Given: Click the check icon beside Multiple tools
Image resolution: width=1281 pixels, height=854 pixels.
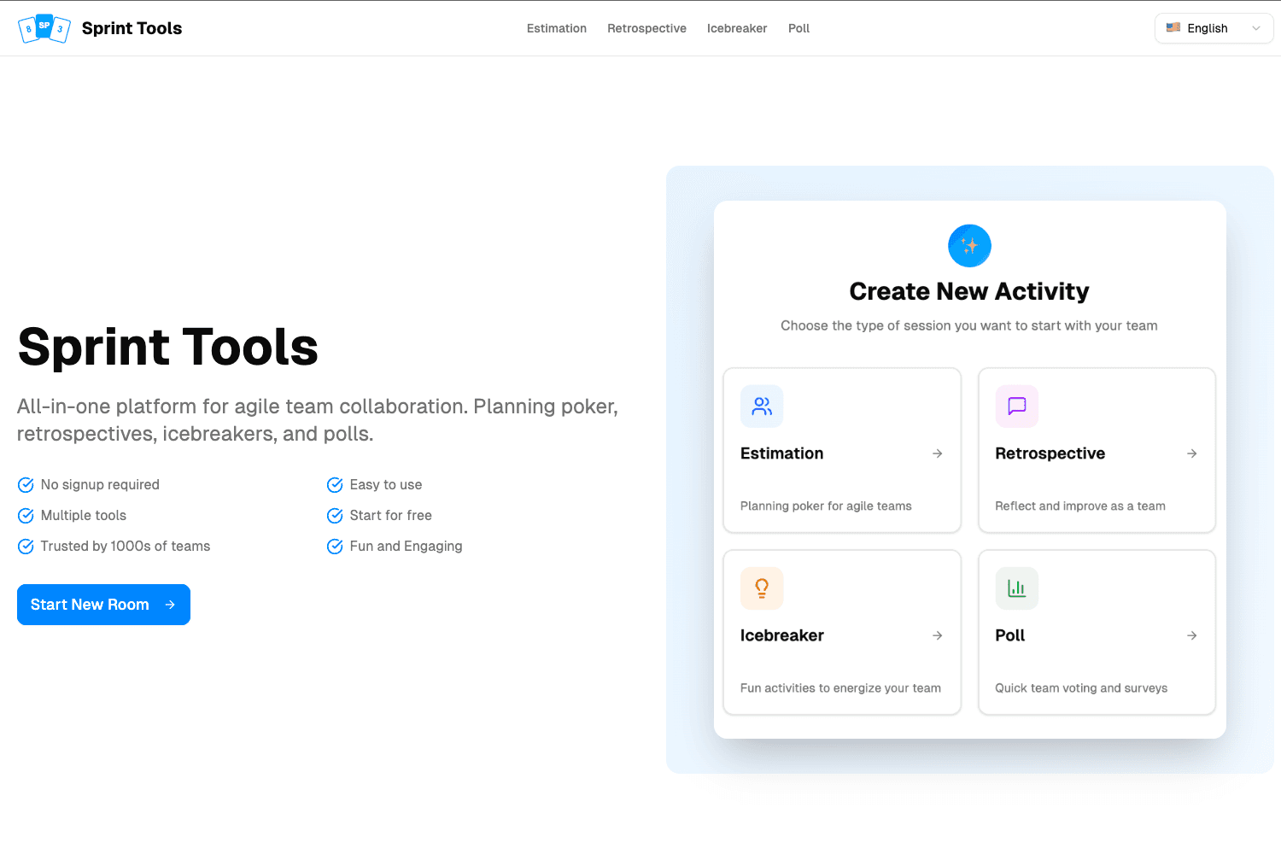Looking at the screenshot, I should 26,516.
